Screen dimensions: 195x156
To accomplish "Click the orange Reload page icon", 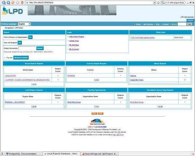I will click(13, 3).
